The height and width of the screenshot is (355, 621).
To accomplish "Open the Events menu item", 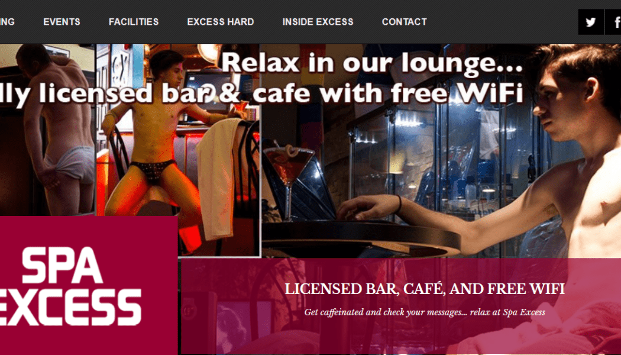I will (x=62, y=22).
